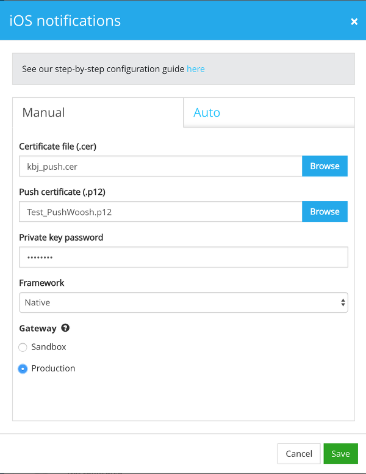Click the Production label text

point(53,368)
